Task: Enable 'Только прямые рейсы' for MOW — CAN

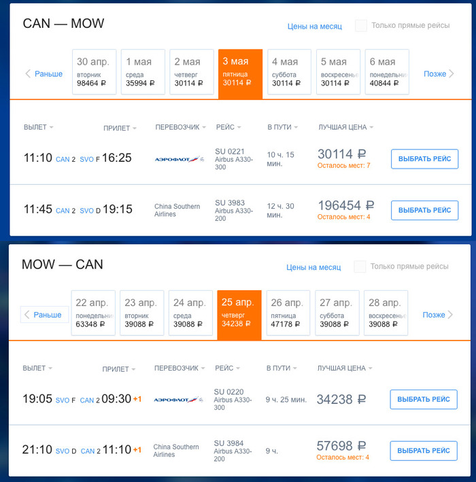Action: 360,266
